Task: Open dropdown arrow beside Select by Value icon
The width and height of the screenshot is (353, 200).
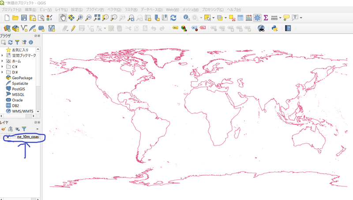Action: point(225,18)
